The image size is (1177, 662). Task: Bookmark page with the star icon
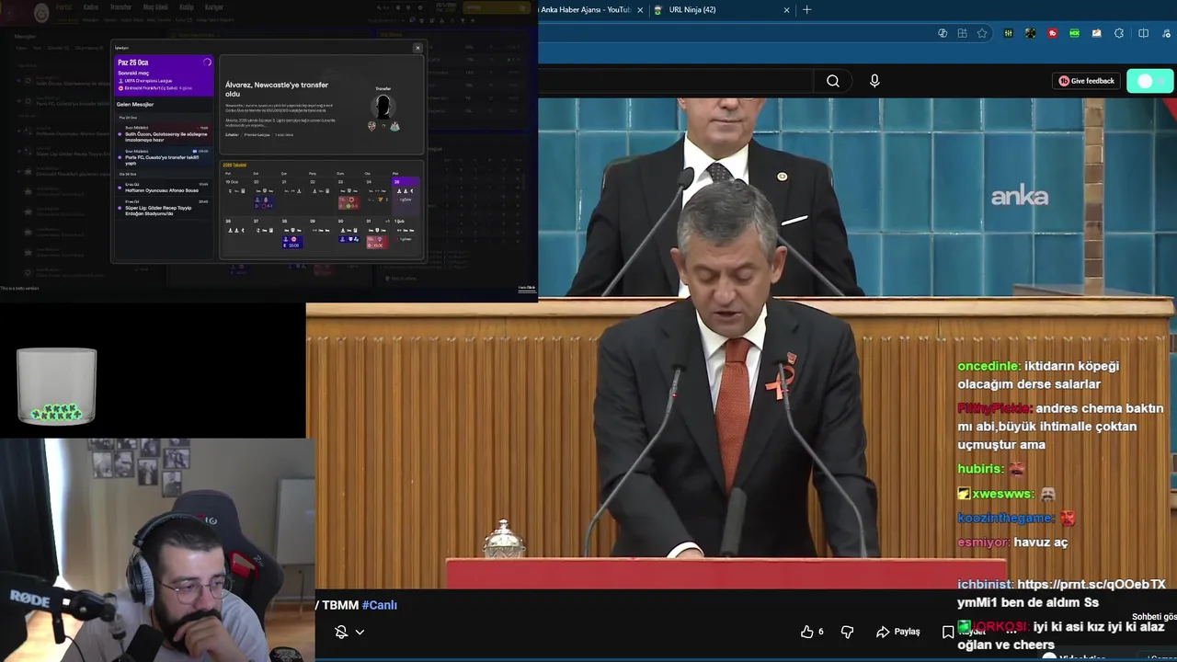tap(982, 33)
